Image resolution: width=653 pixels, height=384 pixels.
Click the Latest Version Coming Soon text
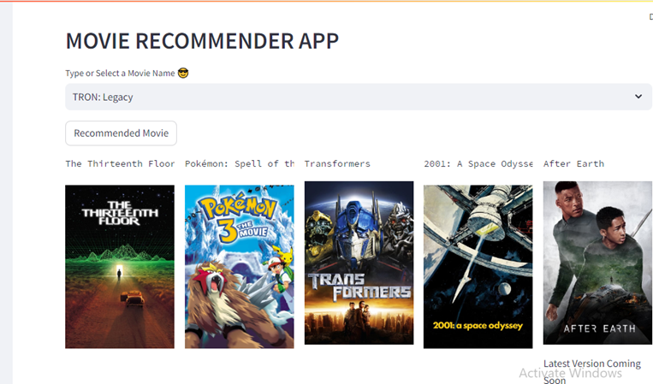[x=591, y=371]
